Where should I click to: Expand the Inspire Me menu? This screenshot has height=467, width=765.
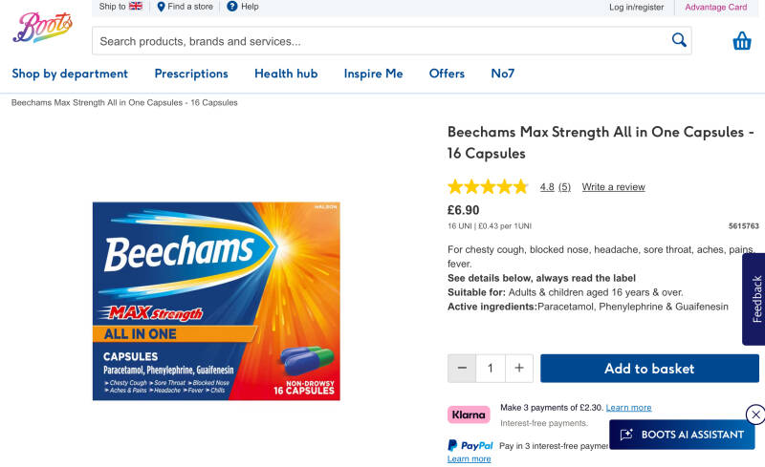[x=374, y=74]
